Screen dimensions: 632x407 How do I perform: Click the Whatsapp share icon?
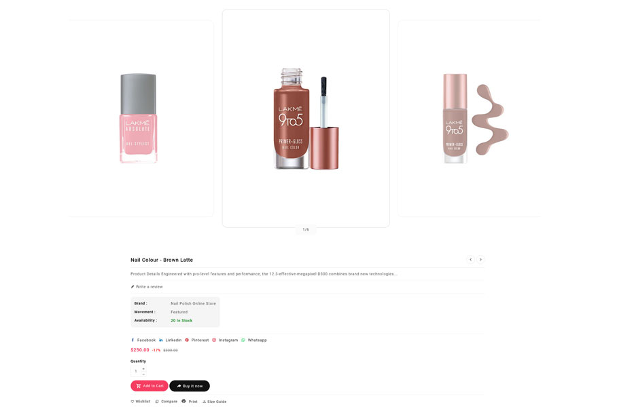(243, 340)
